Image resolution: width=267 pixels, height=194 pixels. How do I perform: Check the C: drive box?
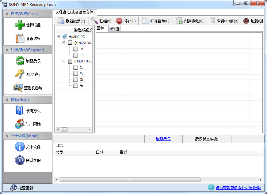click(75, 67)
